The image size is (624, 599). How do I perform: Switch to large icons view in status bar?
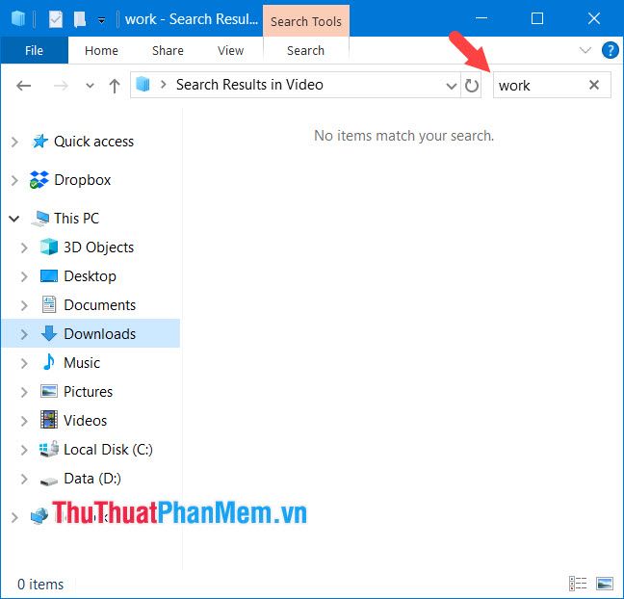coord(605,584)
